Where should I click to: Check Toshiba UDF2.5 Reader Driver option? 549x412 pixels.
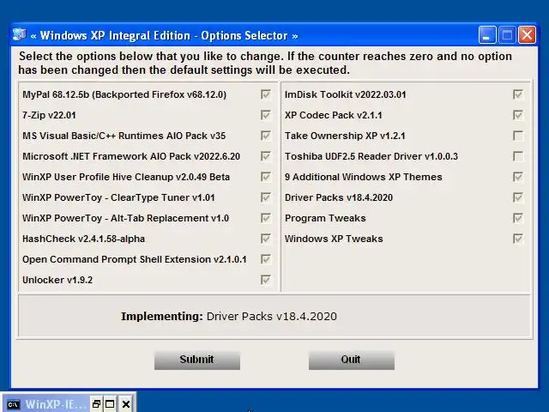pos(518,156)
